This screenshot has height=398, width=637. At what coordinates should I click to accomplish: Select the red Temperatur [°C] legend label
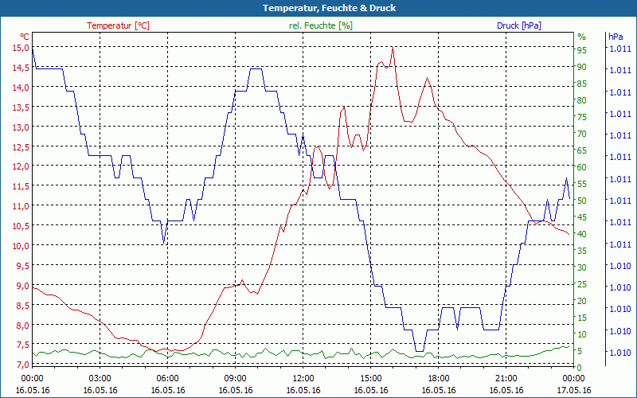click(118, 25)
